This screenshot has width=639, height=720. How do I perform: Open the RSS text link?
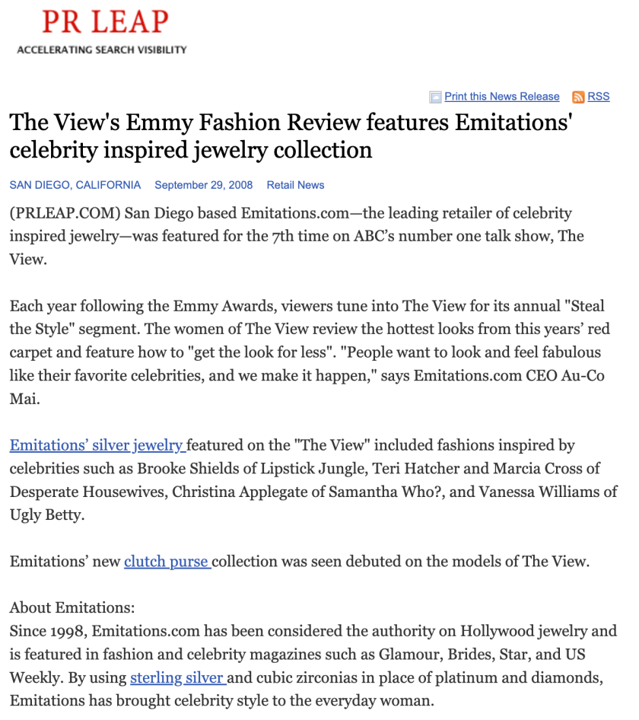click(599, 97)
